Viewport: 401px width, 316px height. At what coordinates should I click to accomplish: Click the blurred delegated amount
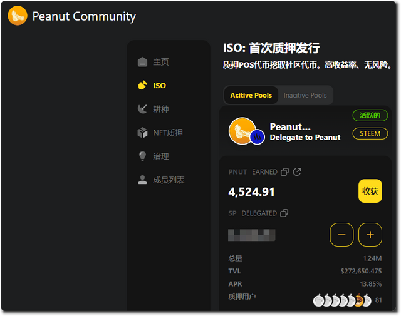[252, 235]
